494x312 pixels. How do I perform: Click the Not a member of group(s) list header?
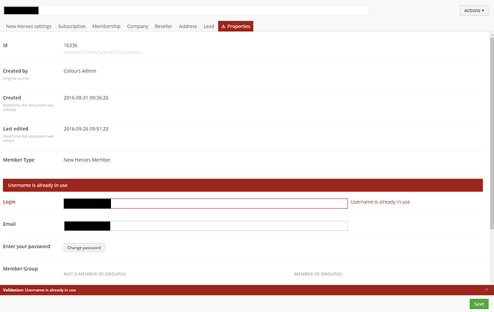click(95, 274)
